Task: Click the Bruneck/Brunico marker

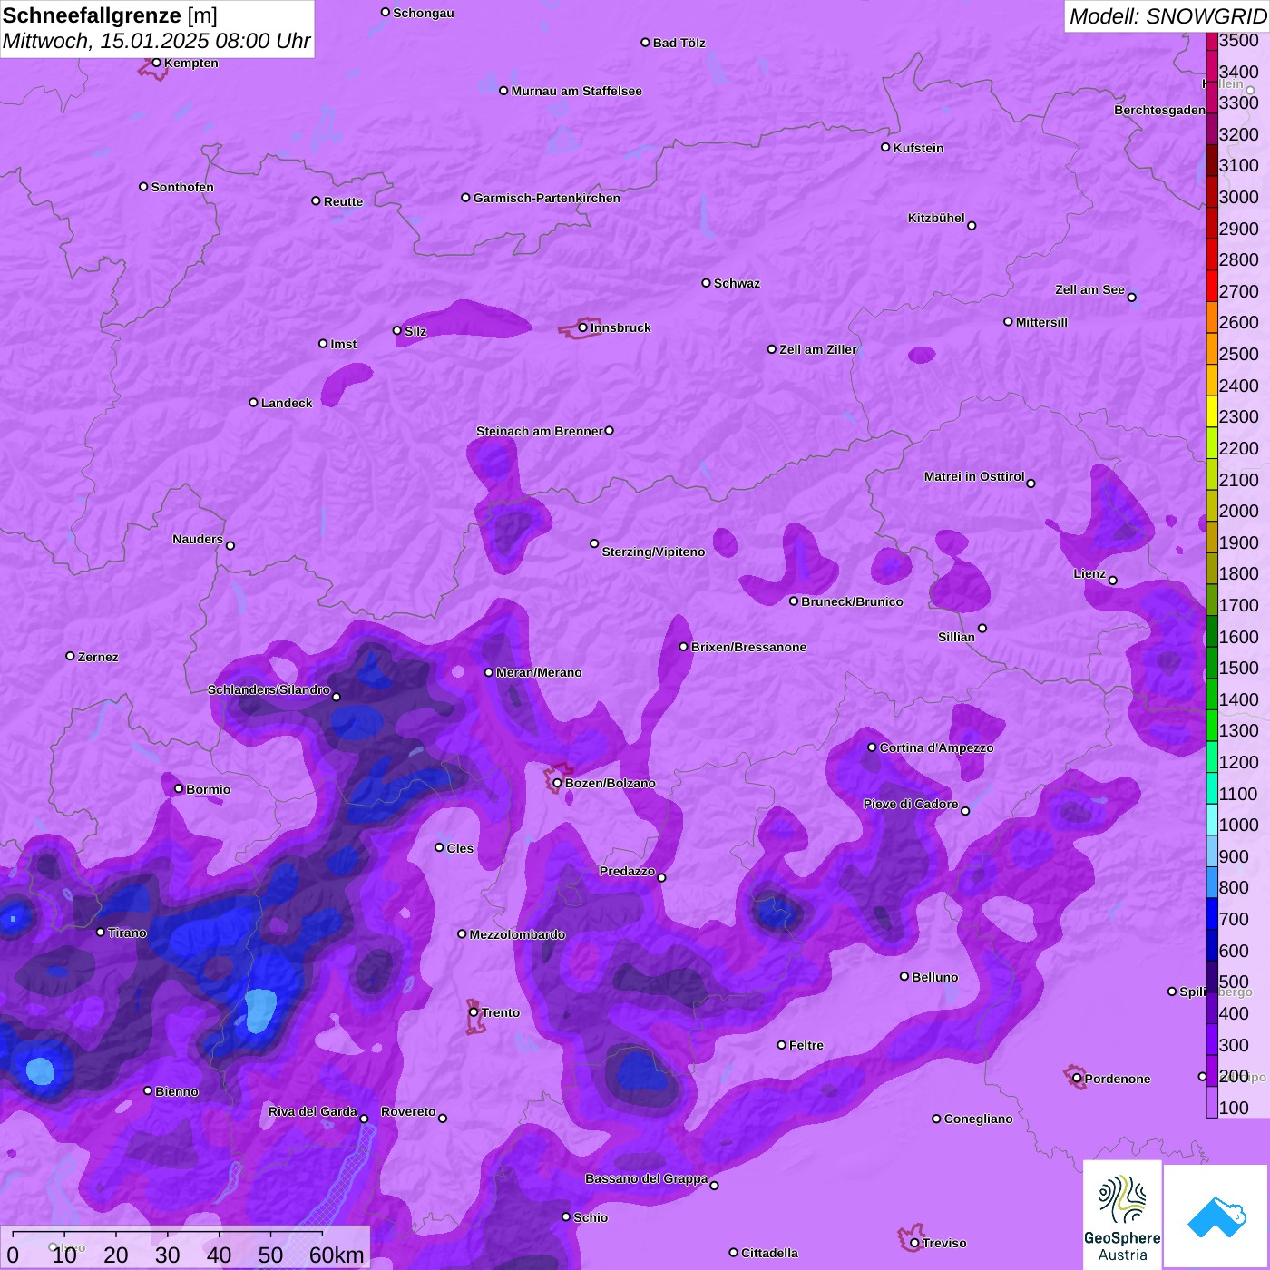Action: (794, 601)
